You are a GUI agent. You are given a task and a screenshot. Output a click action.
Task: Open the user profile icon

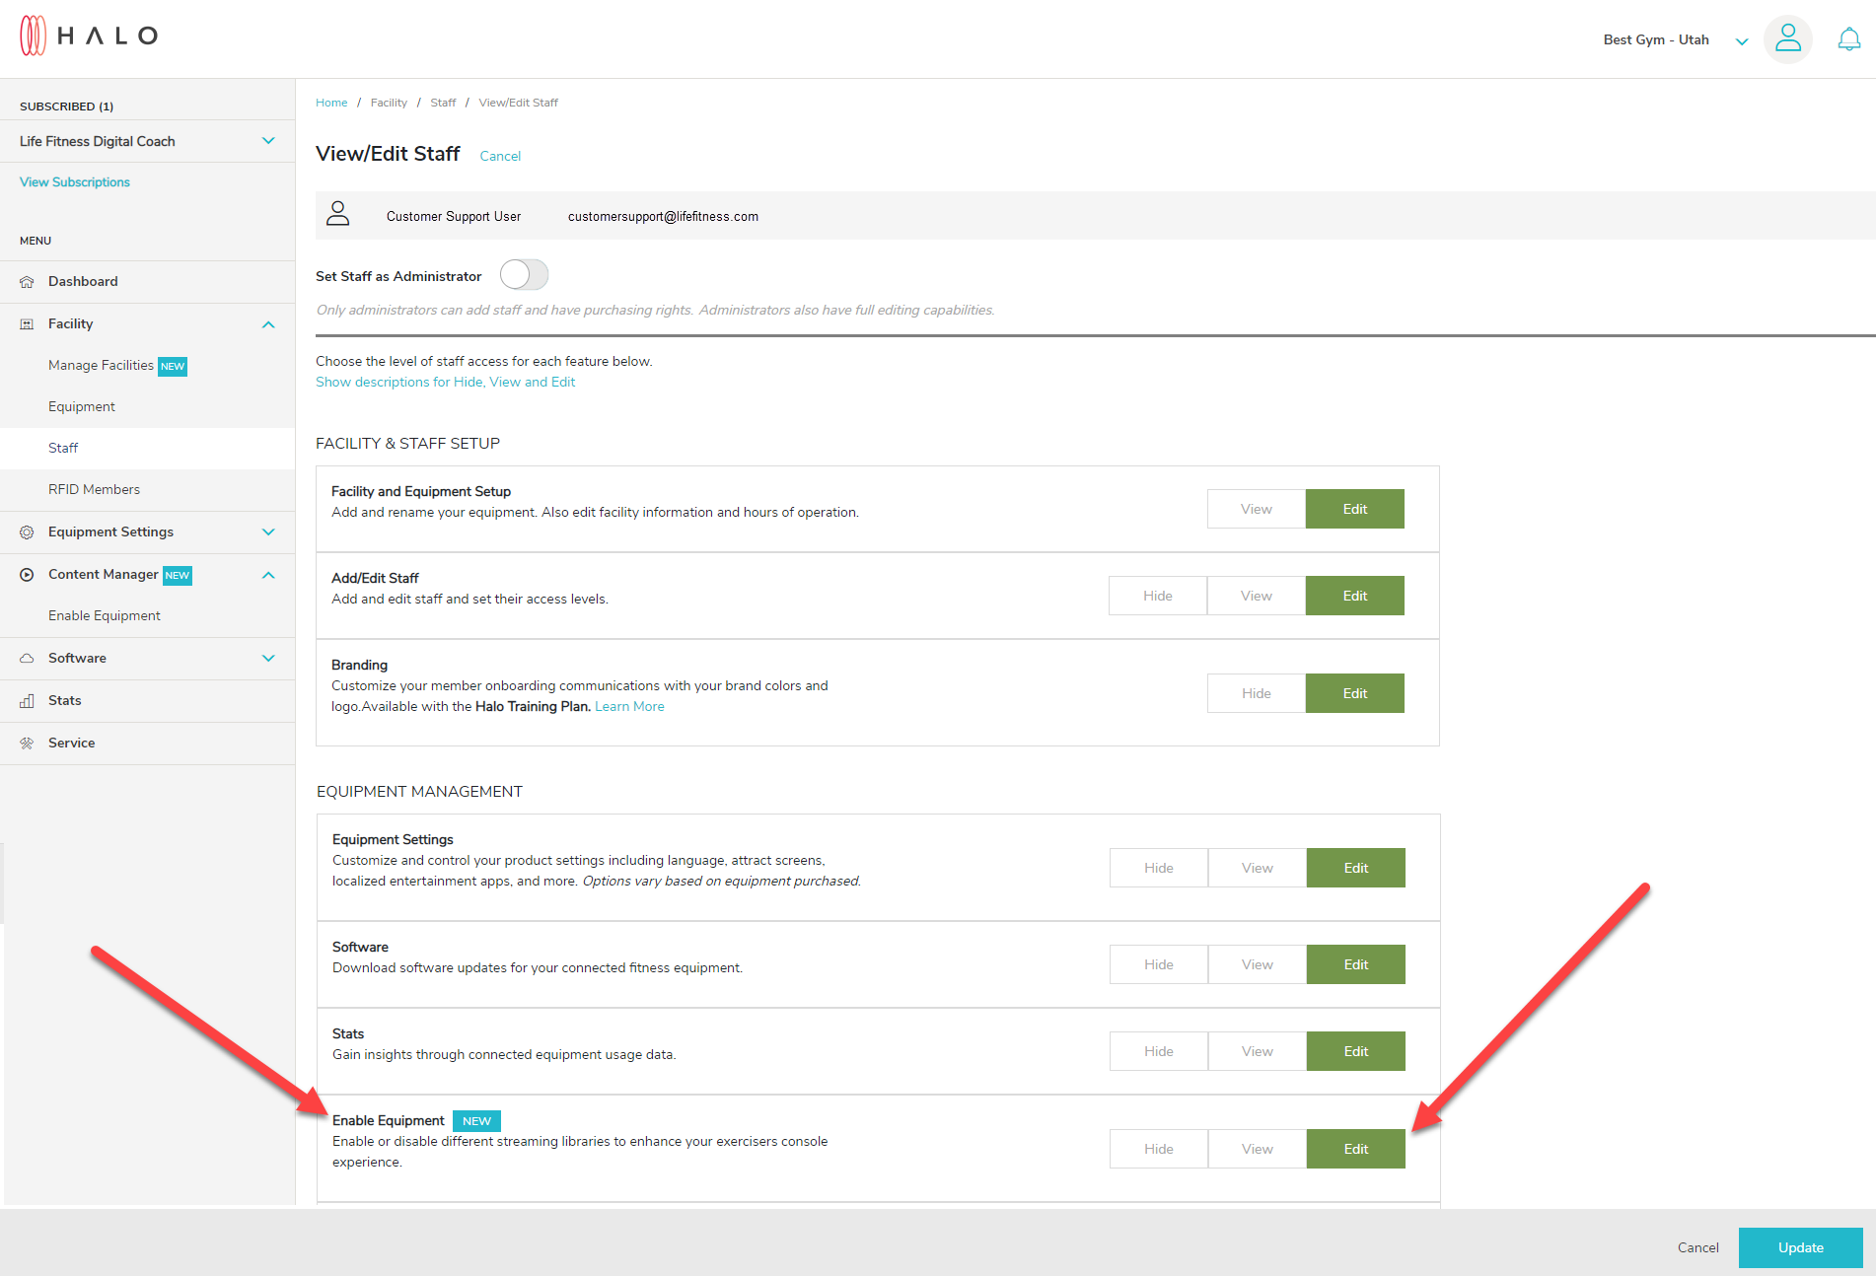click(1787, 39)
